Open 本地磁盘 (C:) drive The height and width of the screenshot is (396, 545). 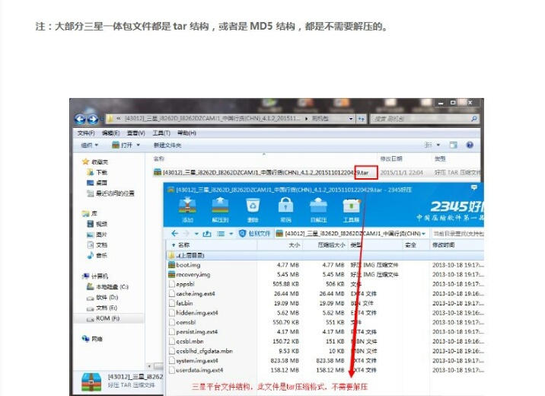pyautogui.click(x=107, y=287)
